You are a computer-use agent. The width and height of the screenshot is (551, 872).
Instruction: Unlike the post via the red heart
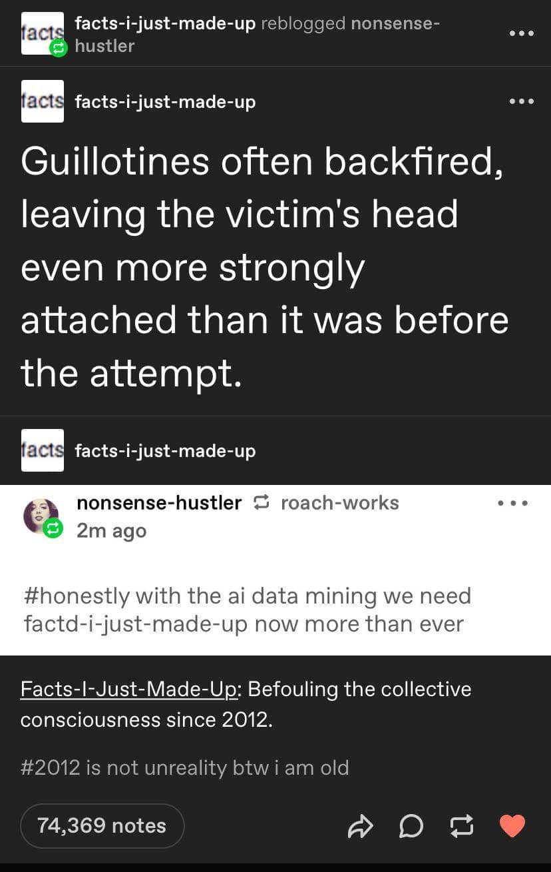point(511,826)
